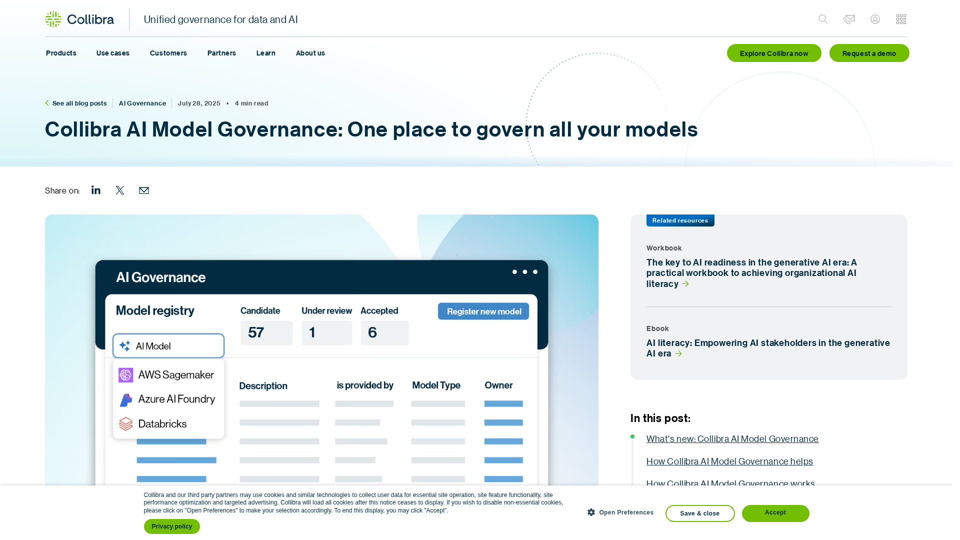Click the AI Governance hero image
Image resolution: width=960 pixels, height=540 pixels.
(321, 350)
